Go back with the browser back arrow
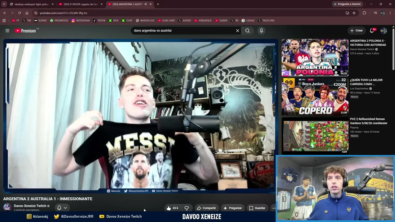The width and height of the screenshot is (395, 222). [5, 13]
